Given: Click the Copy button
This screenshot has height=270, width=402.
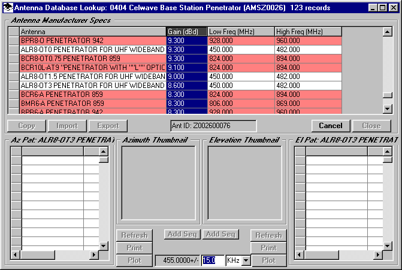Looking at the screenshot, I should [27, 126].
